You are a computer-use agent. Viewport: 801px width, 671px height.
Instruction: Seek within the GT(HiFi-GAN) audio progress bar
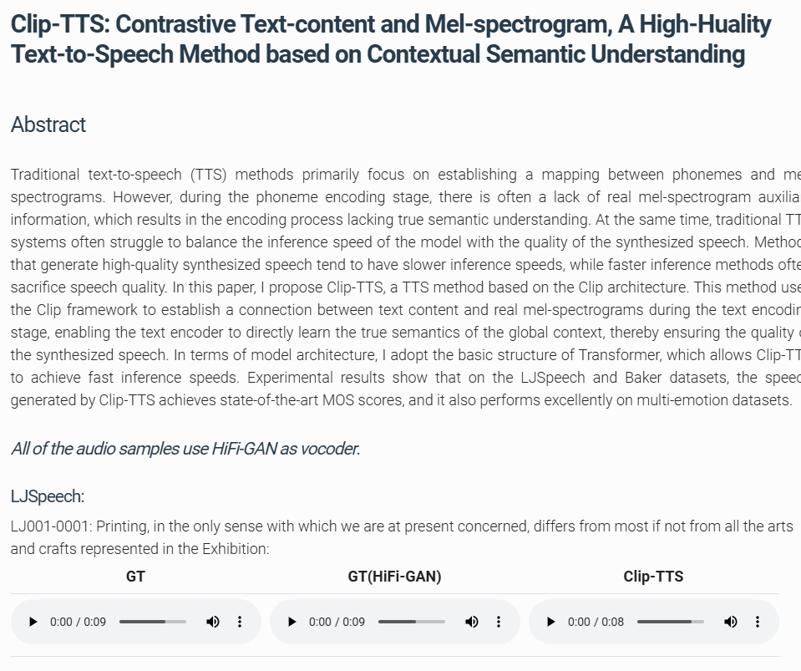(412, 622)
